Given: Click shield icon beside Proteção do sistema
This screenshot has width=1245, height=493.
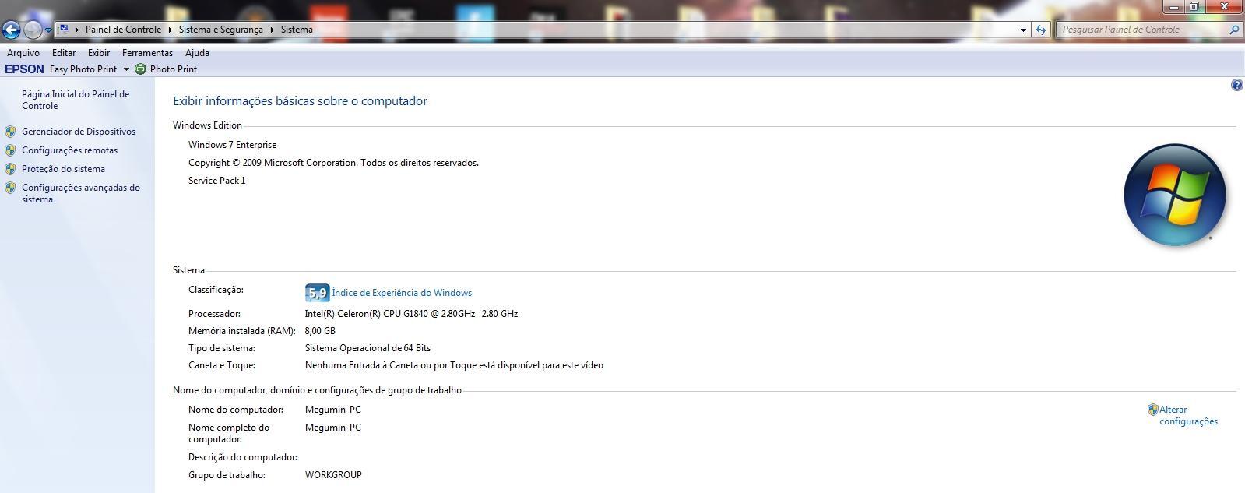Looking at the screenshot, I should coord(10,169).
